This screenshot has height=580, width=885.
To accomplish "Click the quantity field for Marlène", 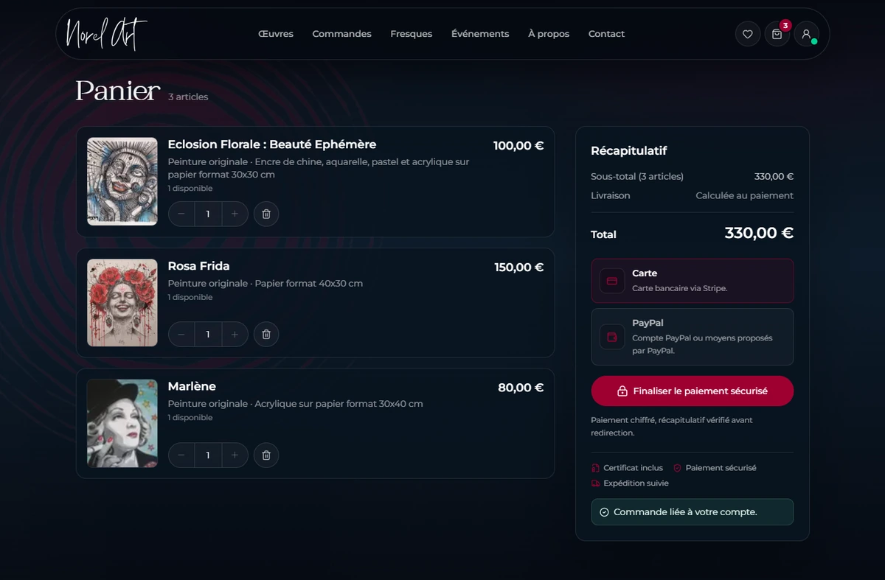I will [208, 455].
